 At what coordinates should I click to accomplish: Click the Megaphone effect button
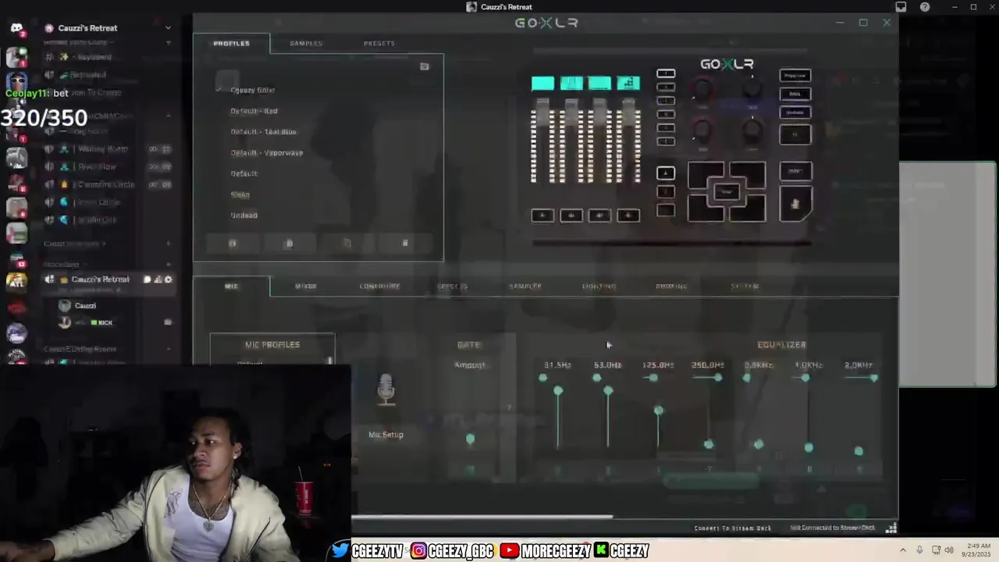coord(795,76)
